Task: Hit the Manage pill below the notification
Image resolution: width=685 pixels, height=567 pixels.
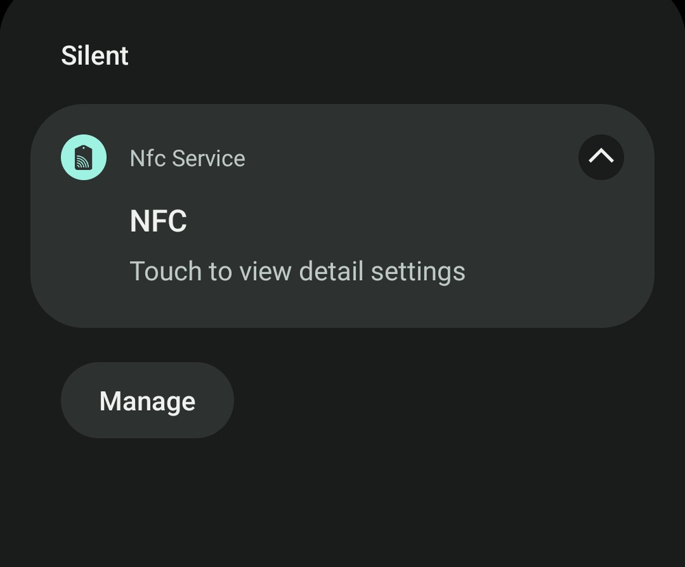Action: tap(147, 401)
